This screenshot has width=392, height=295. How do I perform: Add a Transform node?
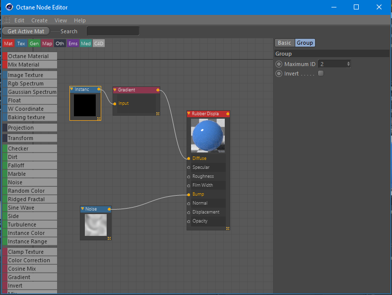click(x=30, y=138)
